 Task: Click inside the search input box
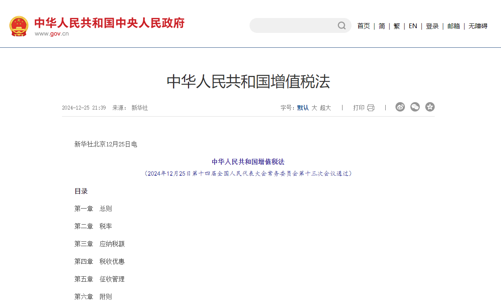pyautogui.click(x=294, y=25)
